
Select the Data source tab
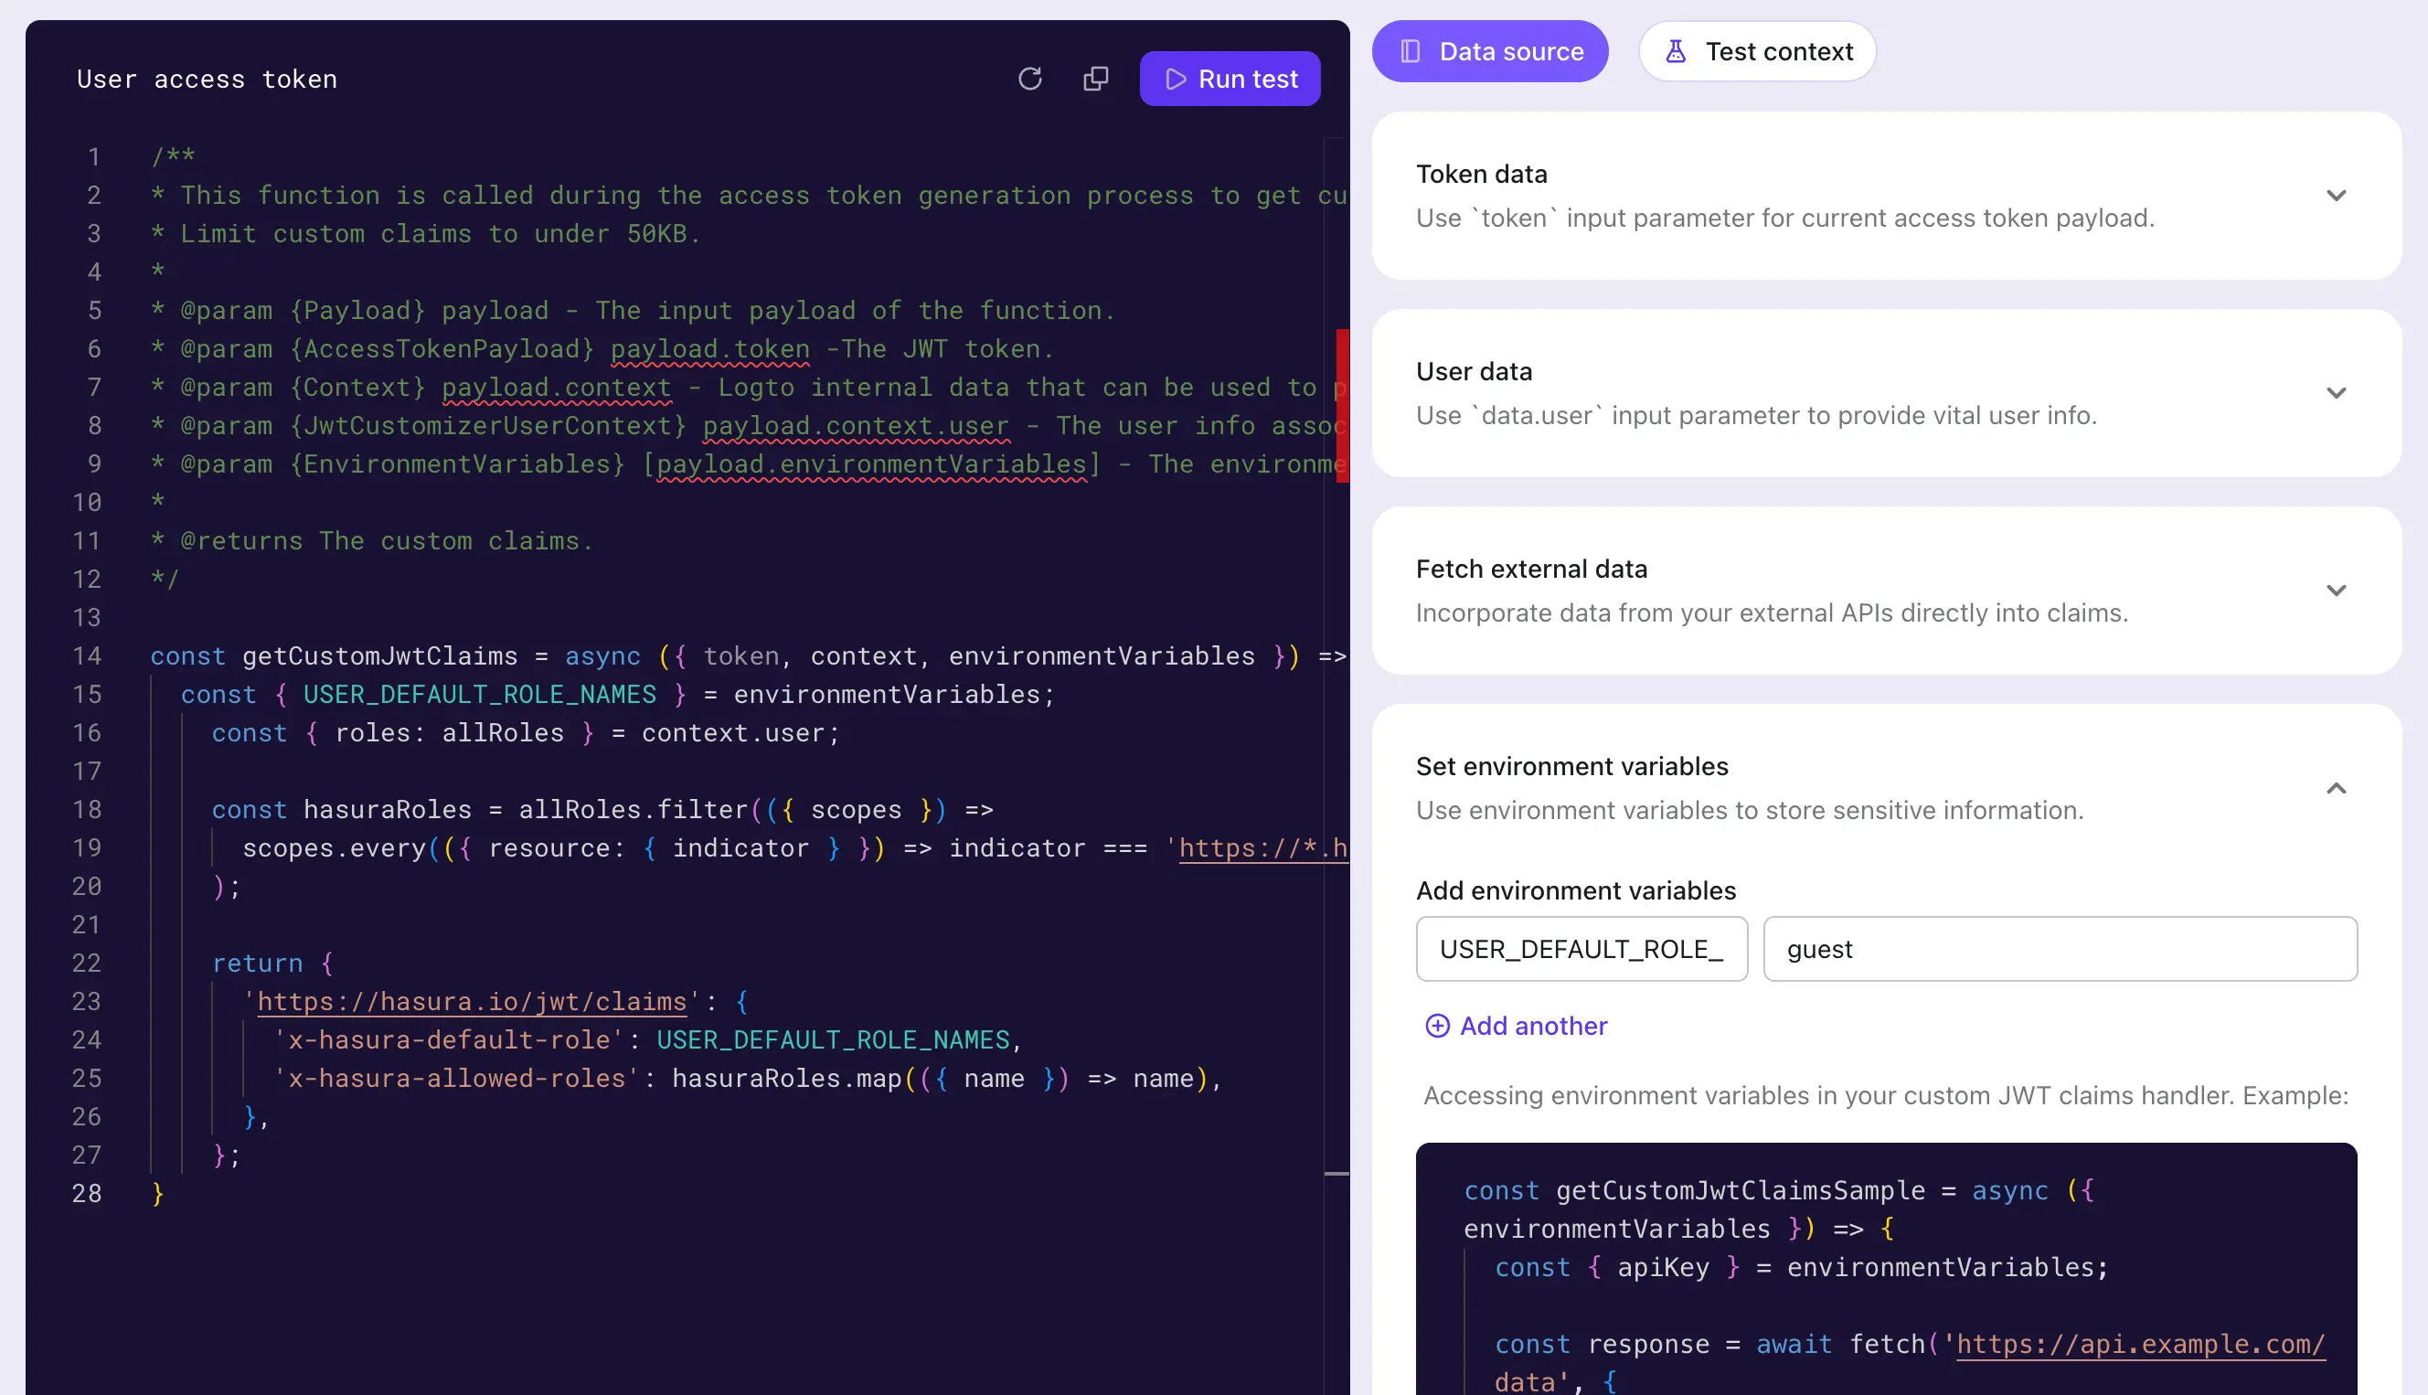pyautogui.click(x=1489, y=51)
